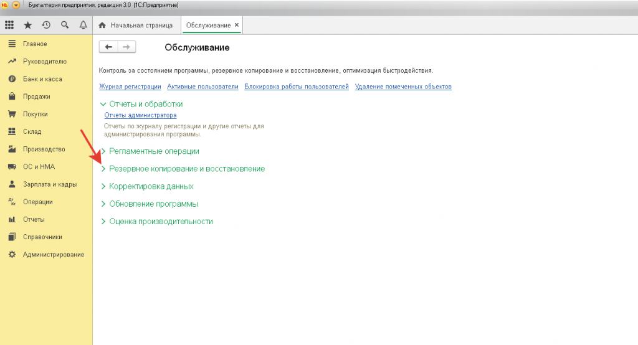The image size is (638, 345).
Task: Open the Администрирование sidebar section
Action: click(53, 255)
